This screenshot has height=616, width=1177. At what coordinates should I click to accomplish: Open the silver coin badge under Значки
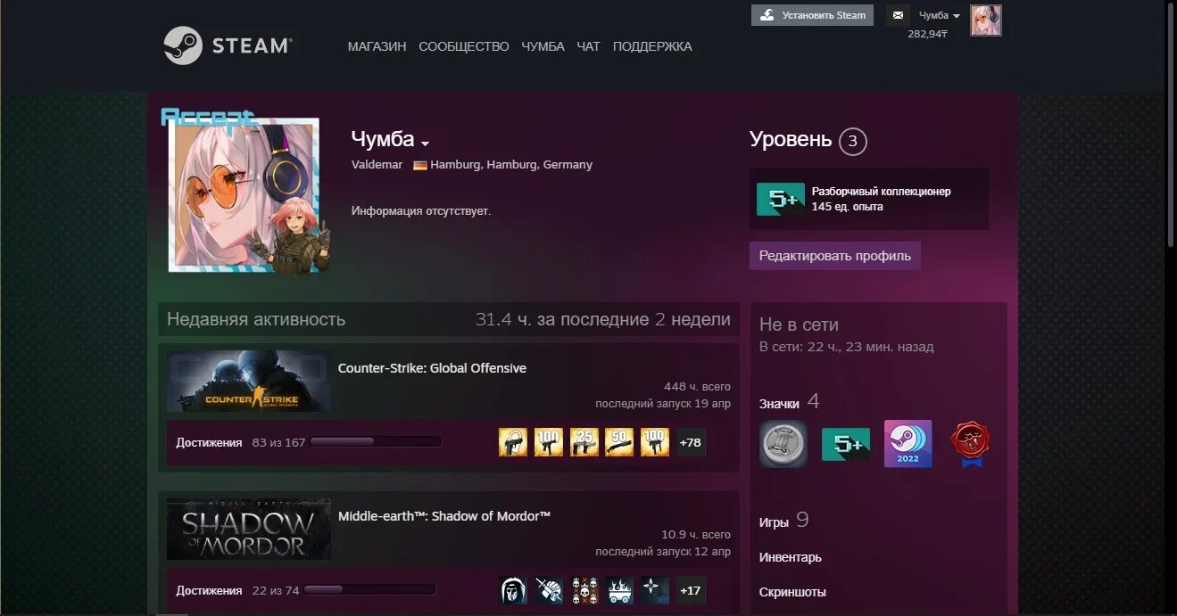coord(783,443)
